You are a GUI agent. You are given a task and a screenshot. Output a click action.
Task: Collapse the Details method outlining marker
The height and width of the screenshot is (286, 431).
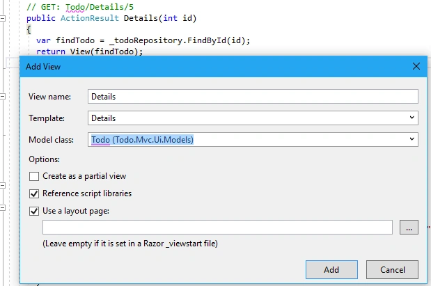[3, 18]
